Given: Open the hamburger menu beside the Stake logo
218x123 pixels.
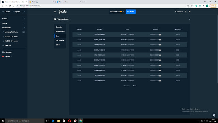Looking at the screenshot, I should click(x=55, y=12).
